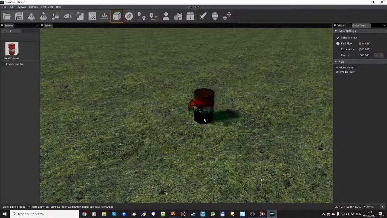Click the highlighted entity cube tool
The image size is (387, 218).
coord(117,16)
